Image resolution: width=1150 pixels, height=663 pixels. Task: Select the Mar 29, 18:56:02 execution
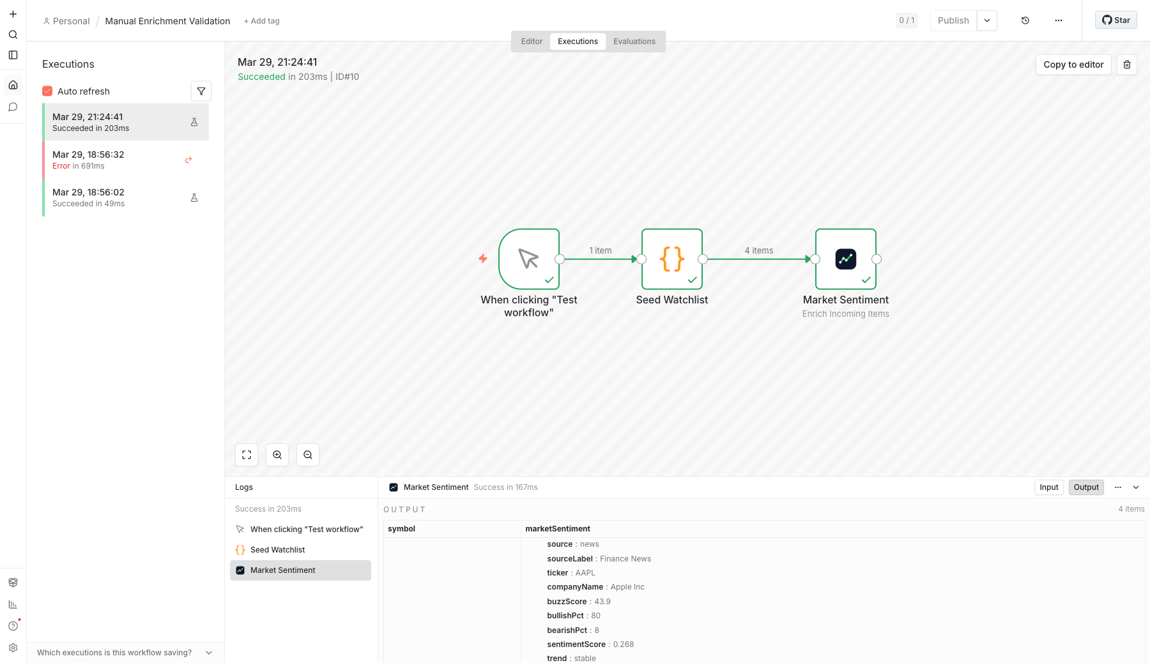coord(126,198)
